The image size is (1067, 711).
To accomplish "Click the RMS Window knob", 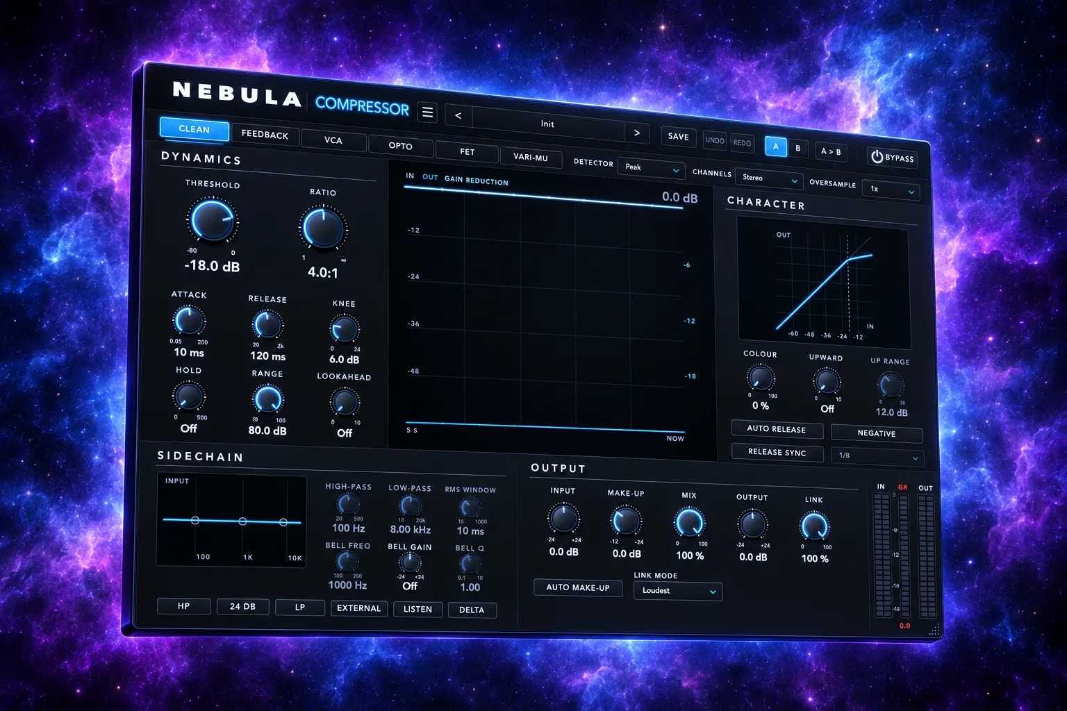I will (470, 508).
